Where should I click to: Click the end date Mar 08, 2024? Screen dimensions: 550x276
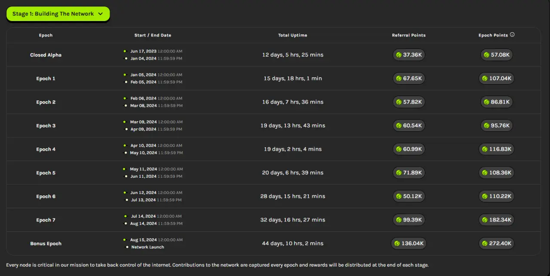tap(144, 106)
